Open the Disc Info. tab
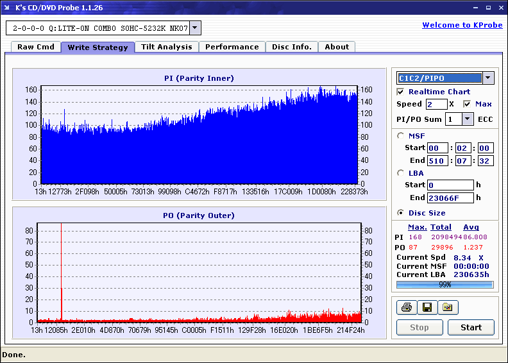 (291, 47)
